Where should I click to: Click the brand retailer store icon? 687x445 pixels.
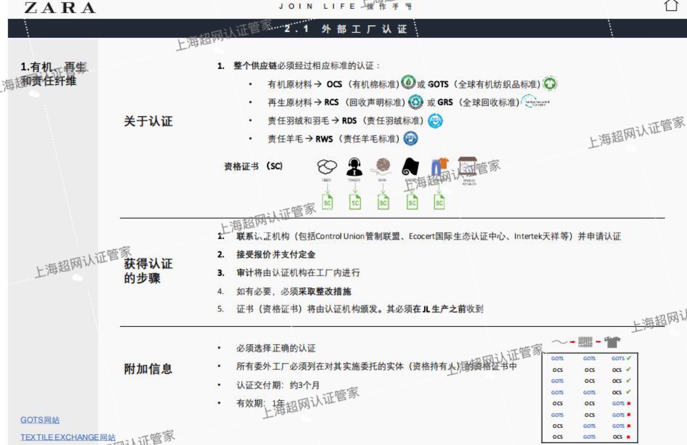pos(468,166)
